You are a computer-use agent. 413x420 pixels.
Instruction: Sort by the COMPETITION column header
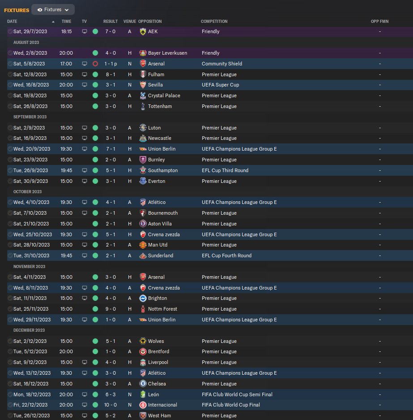[214, 22]
